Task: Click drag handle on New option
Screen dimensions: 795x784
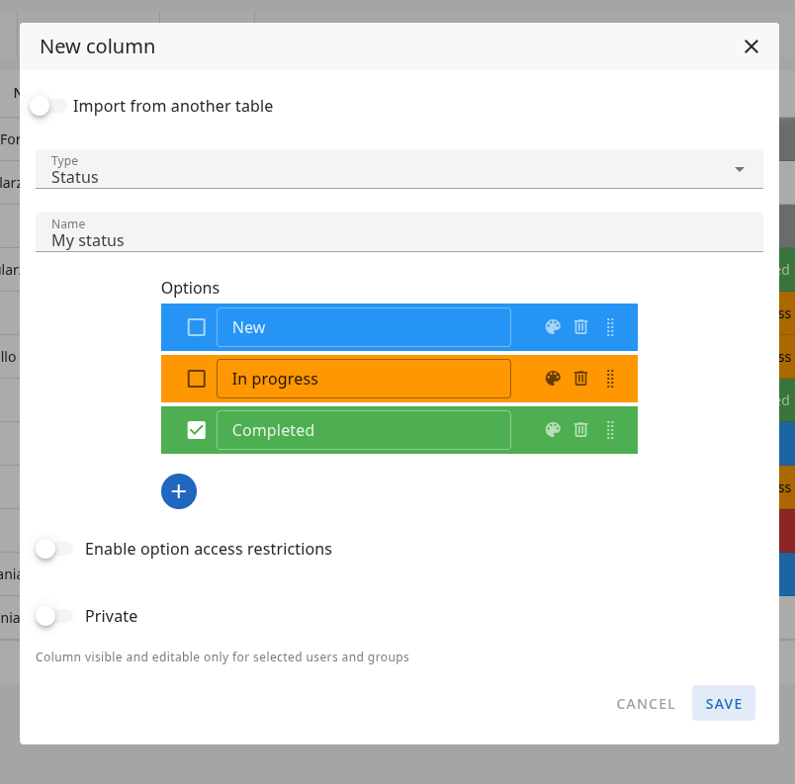Action: (610, 327)
